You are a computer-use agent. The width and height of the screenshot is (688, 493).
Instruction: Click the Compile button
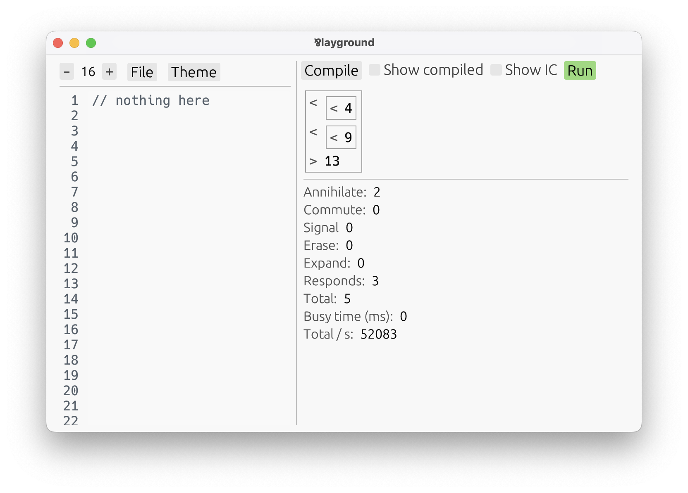331,70
